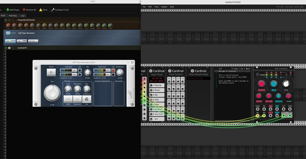Click the pink POSITION knob

(x=261, y=84)
